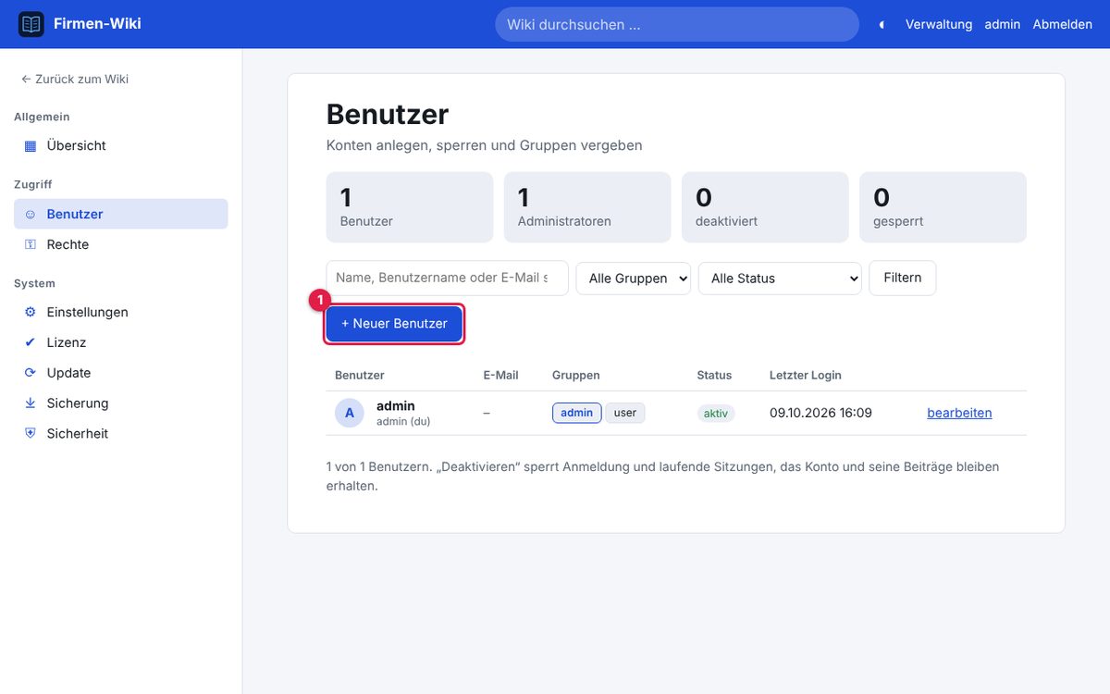1110x694 pixels.
Task: Open the Einstellungen gear icon
Action: coord(31,312)
